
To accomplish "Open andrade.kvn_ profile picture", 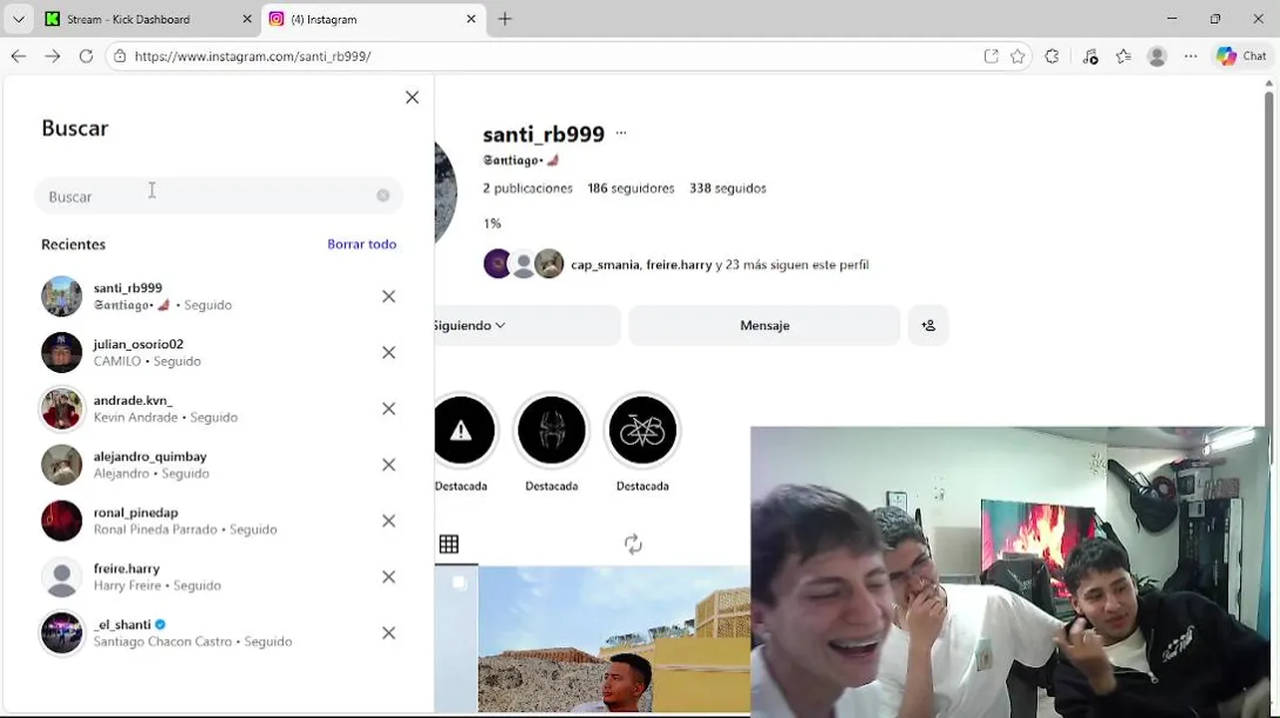I will click(62, 409).
